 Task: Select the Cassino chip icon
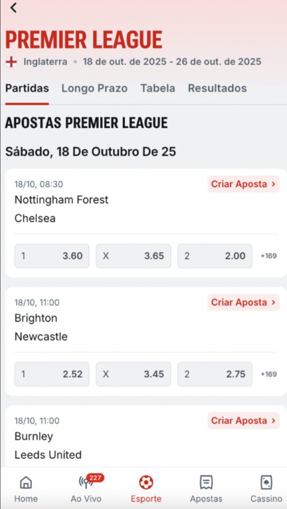pos(266,482)
